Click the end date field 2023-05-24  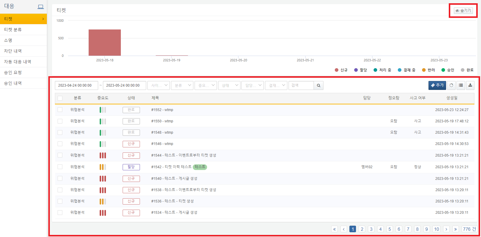(124, 85)
